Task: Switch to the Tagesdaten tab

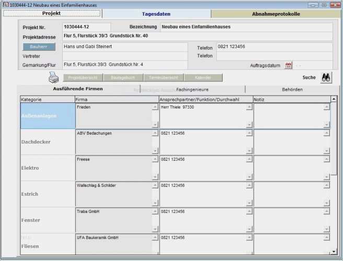Action: [156, 14]
